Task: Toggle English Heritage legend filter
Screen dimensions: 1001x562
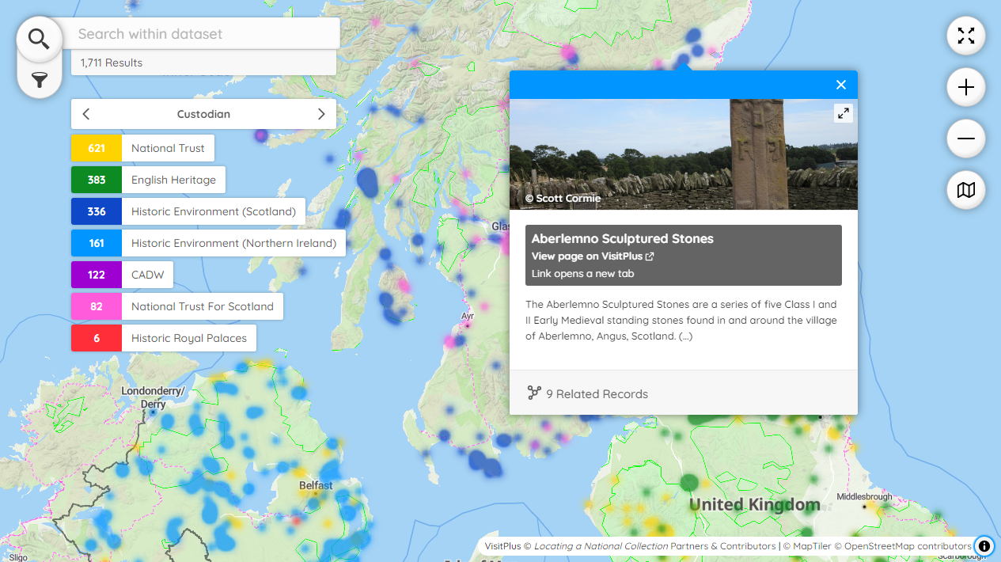Action: click(x=148, y=180)
